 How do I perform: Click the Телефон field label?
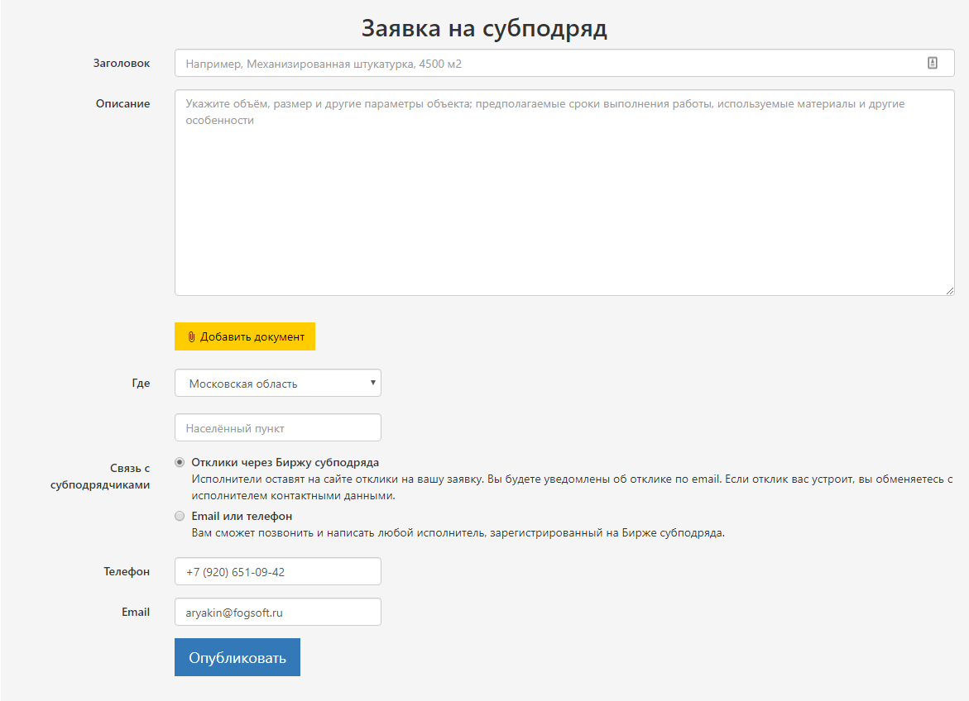pos(127,572)
